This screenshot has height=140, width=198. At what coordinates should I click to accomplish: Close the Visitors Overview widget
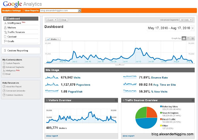pyautogui.click(x=116, y=100)
